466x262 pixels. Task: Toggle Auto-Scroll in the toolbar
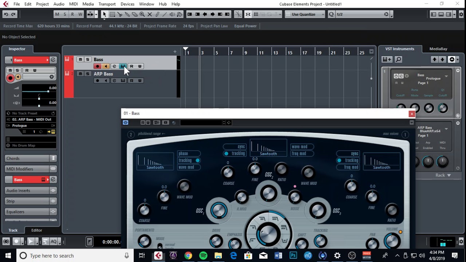[90, 14]
